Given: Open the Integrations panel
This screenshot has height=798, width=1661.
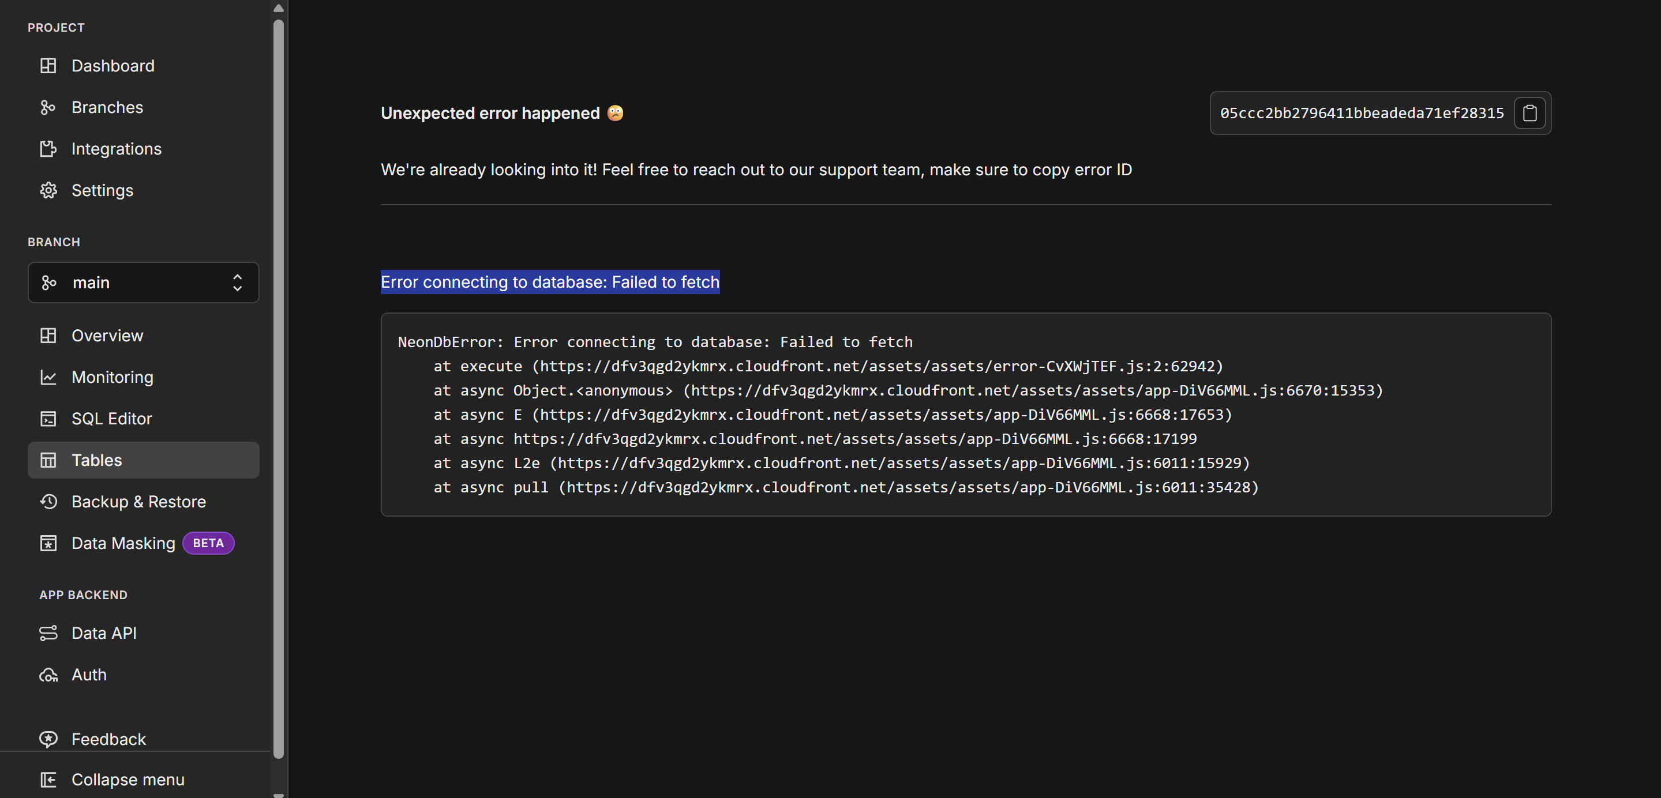Looking at the screenshot, I should 117,149.
